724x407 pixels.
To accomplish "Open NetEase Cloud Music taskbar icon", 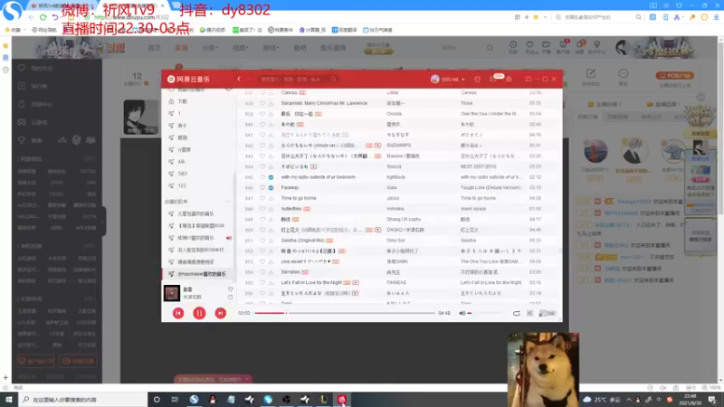I will pos(342,399).
